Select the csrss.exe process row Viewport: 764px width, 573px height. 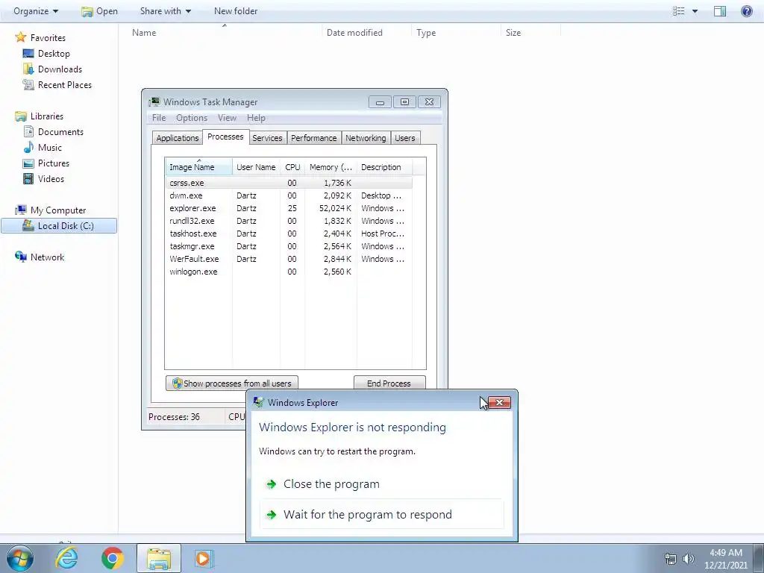point(289,184)
